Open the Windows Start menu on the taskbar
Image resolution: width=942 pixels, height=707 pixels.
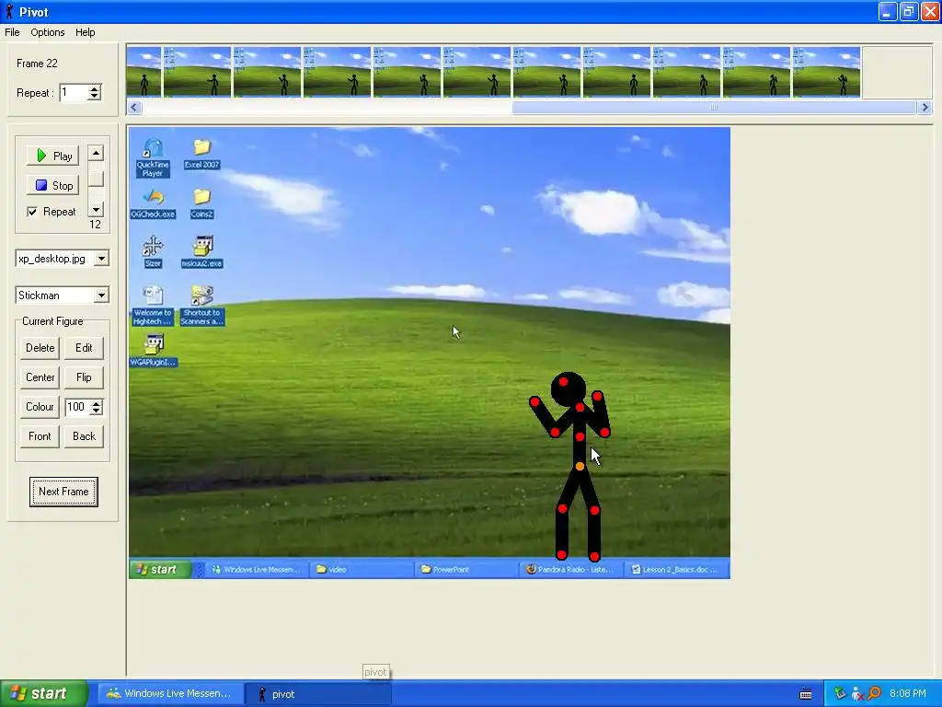pyautogui.click(x=43, y=694)
